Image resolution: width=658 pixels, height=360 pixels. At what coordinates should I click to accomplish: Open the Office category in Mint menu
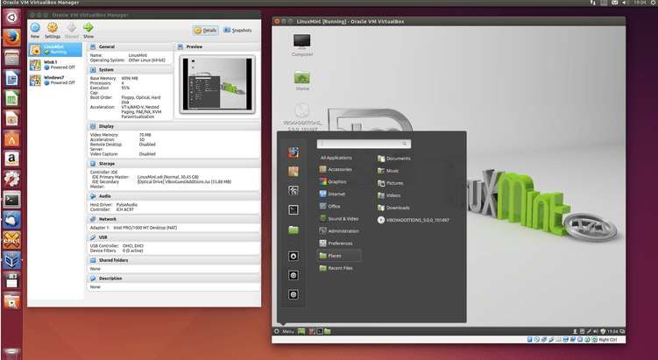(x=329, y=206)
